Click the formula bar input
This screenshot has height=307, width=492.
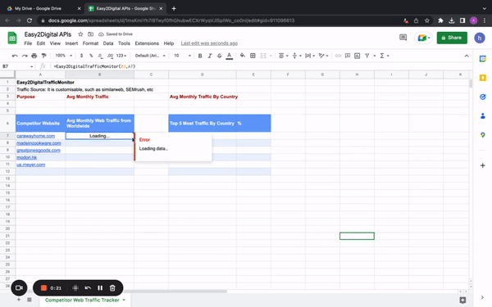click(261, 66)
